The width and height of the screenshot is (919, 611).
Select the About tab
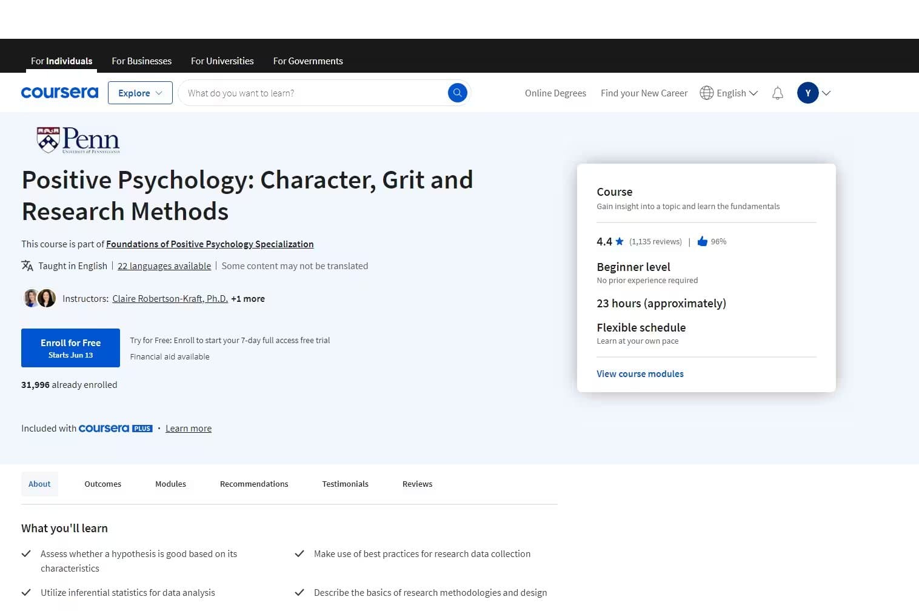click(x=39, y=484)
